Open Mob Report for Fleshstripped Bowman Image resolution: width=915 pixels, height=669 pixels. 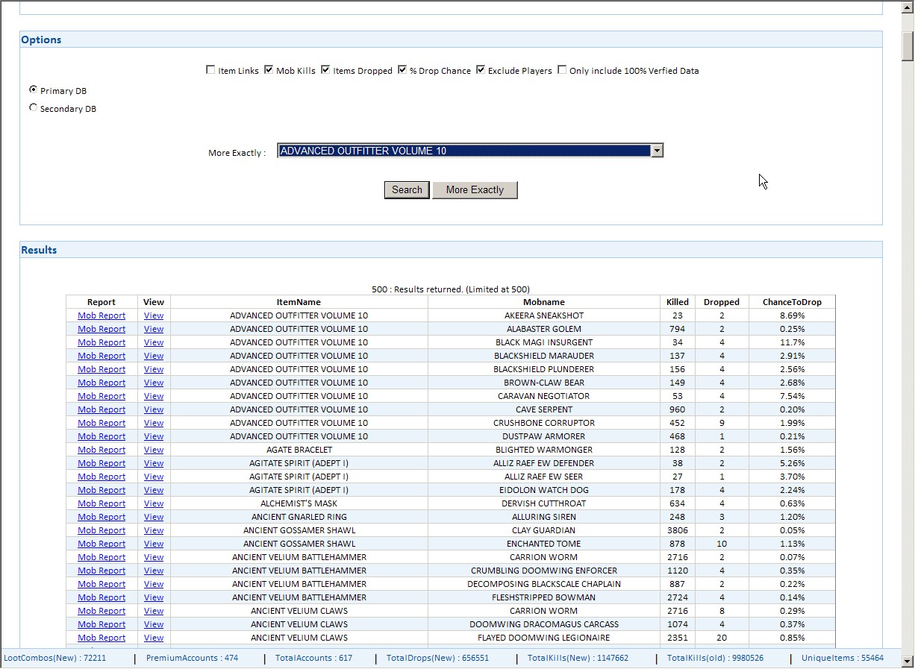tap(102, 597)
